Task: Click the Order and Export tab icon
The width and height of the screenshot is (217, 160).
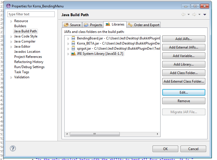Action: point(130,25)
